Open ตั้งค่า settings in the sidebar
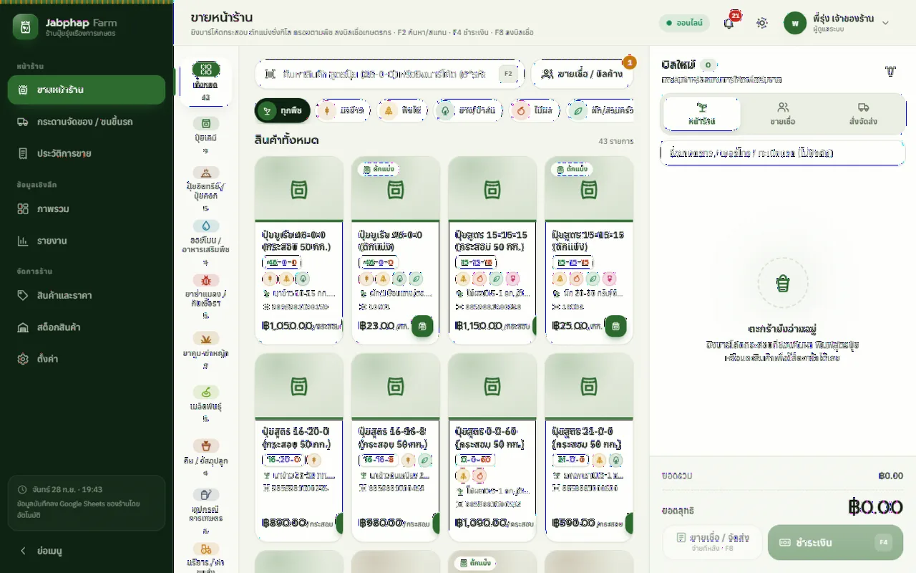Viewport: 916px width, 573px height. click(87, 359)
